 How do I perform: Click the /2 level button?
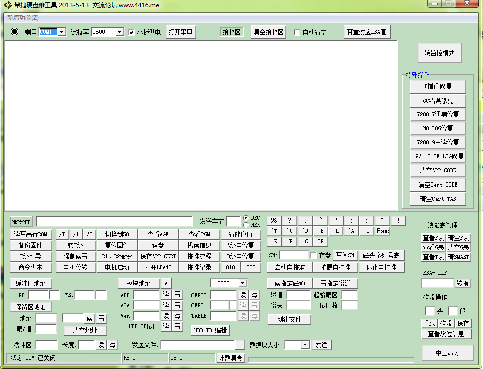[89, 234]
